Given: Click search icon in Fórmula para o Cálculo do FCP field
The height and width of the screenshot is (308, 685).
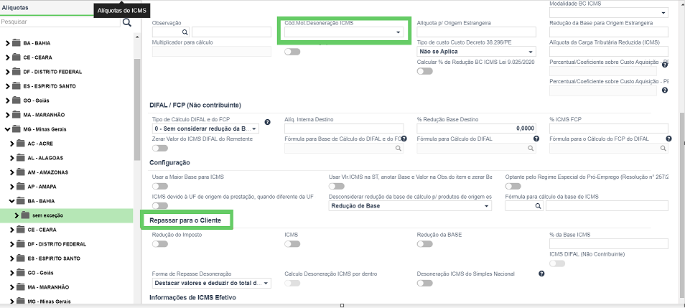Looking at the screenshot, I should tap(663, 149).
